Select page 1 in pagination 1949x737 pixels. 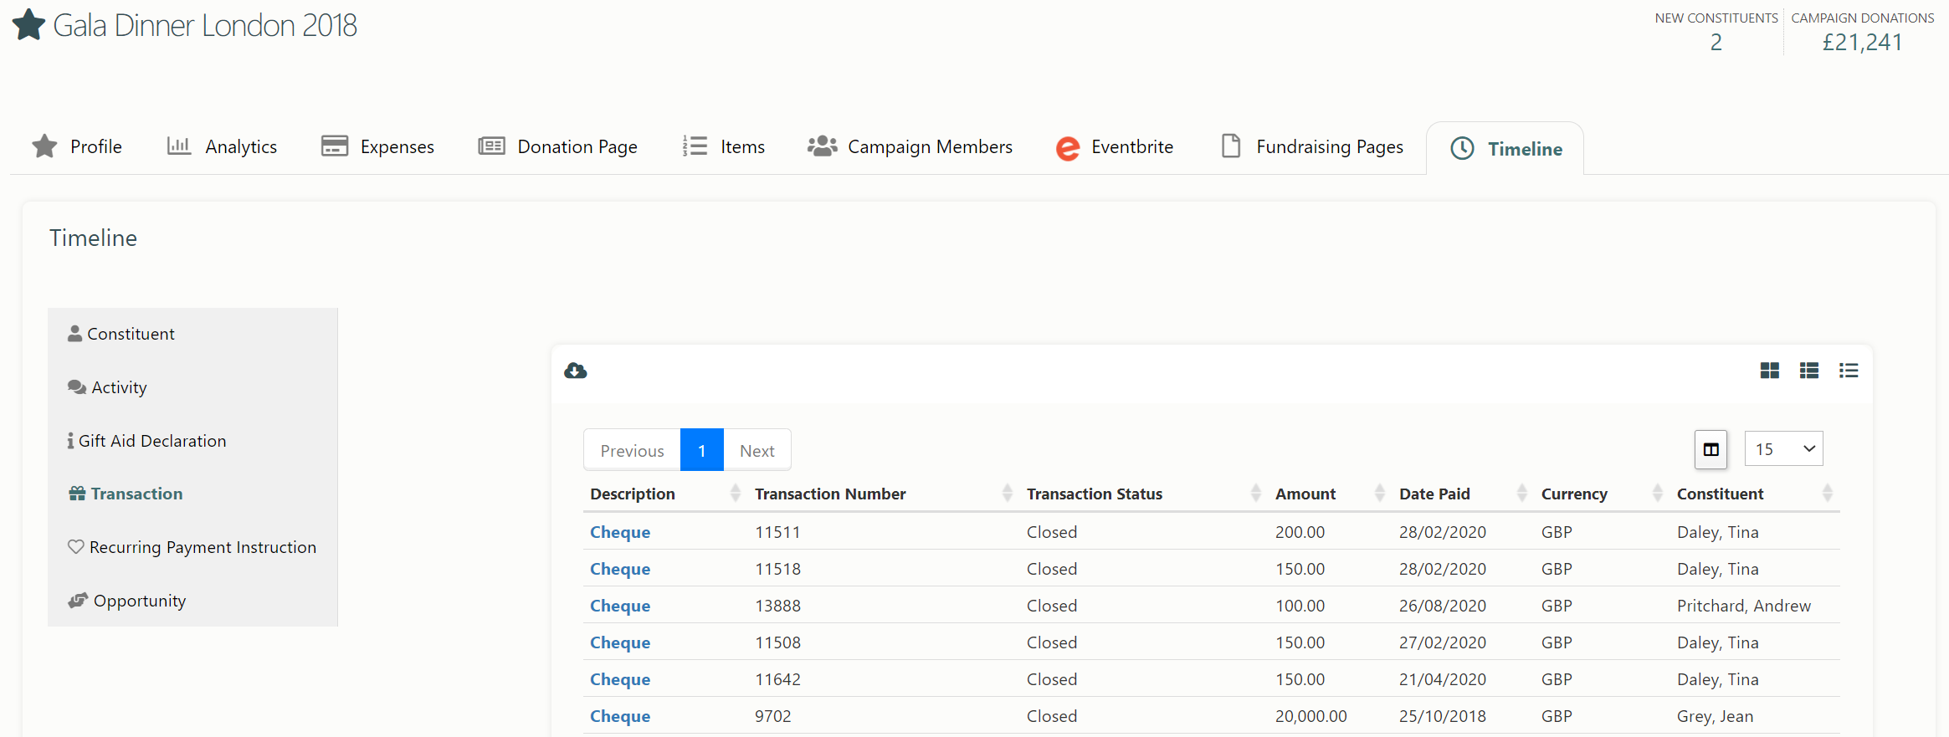pos(702,451)
